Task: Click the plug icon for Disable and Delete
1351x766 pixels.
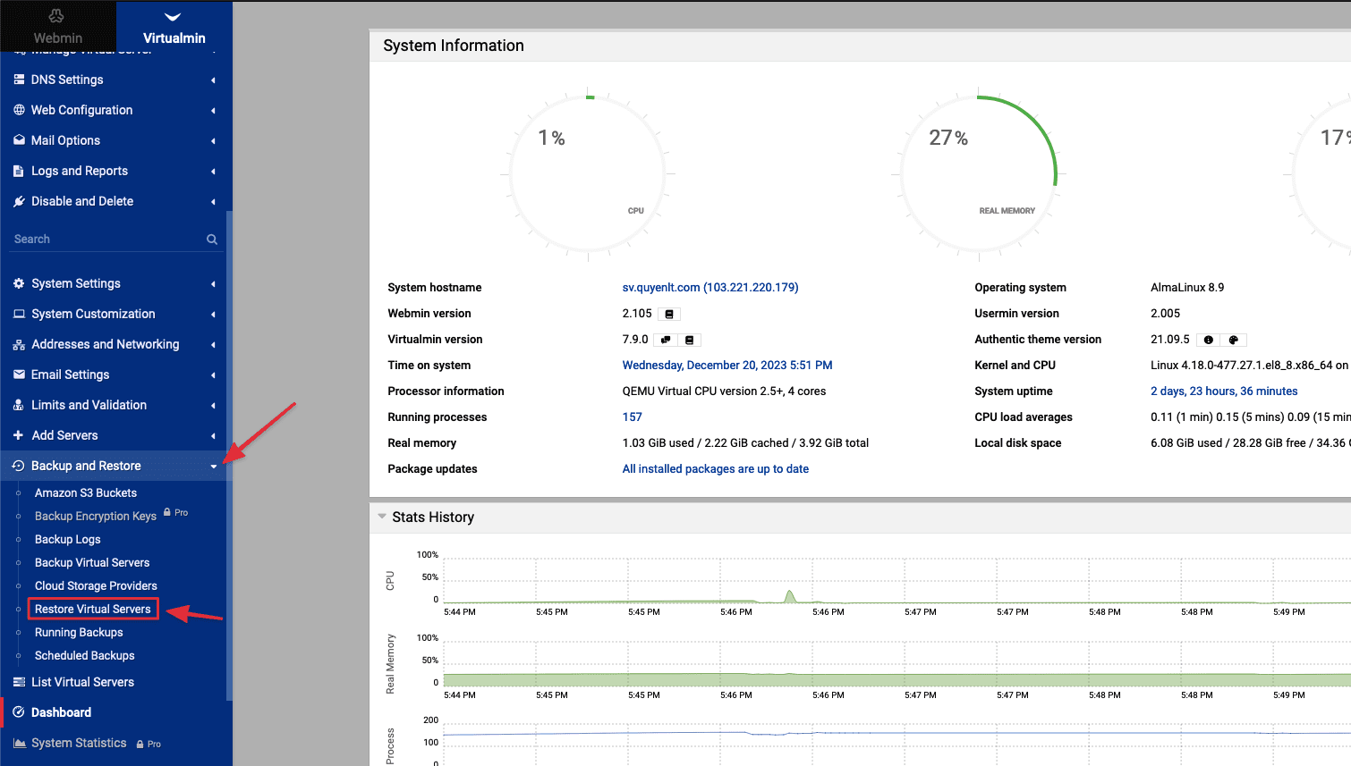Action: tap(19, 201)
